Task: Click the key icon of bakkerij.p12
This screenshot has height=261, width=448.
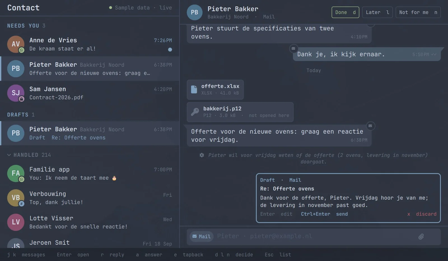Action: (x=195, y=112)
